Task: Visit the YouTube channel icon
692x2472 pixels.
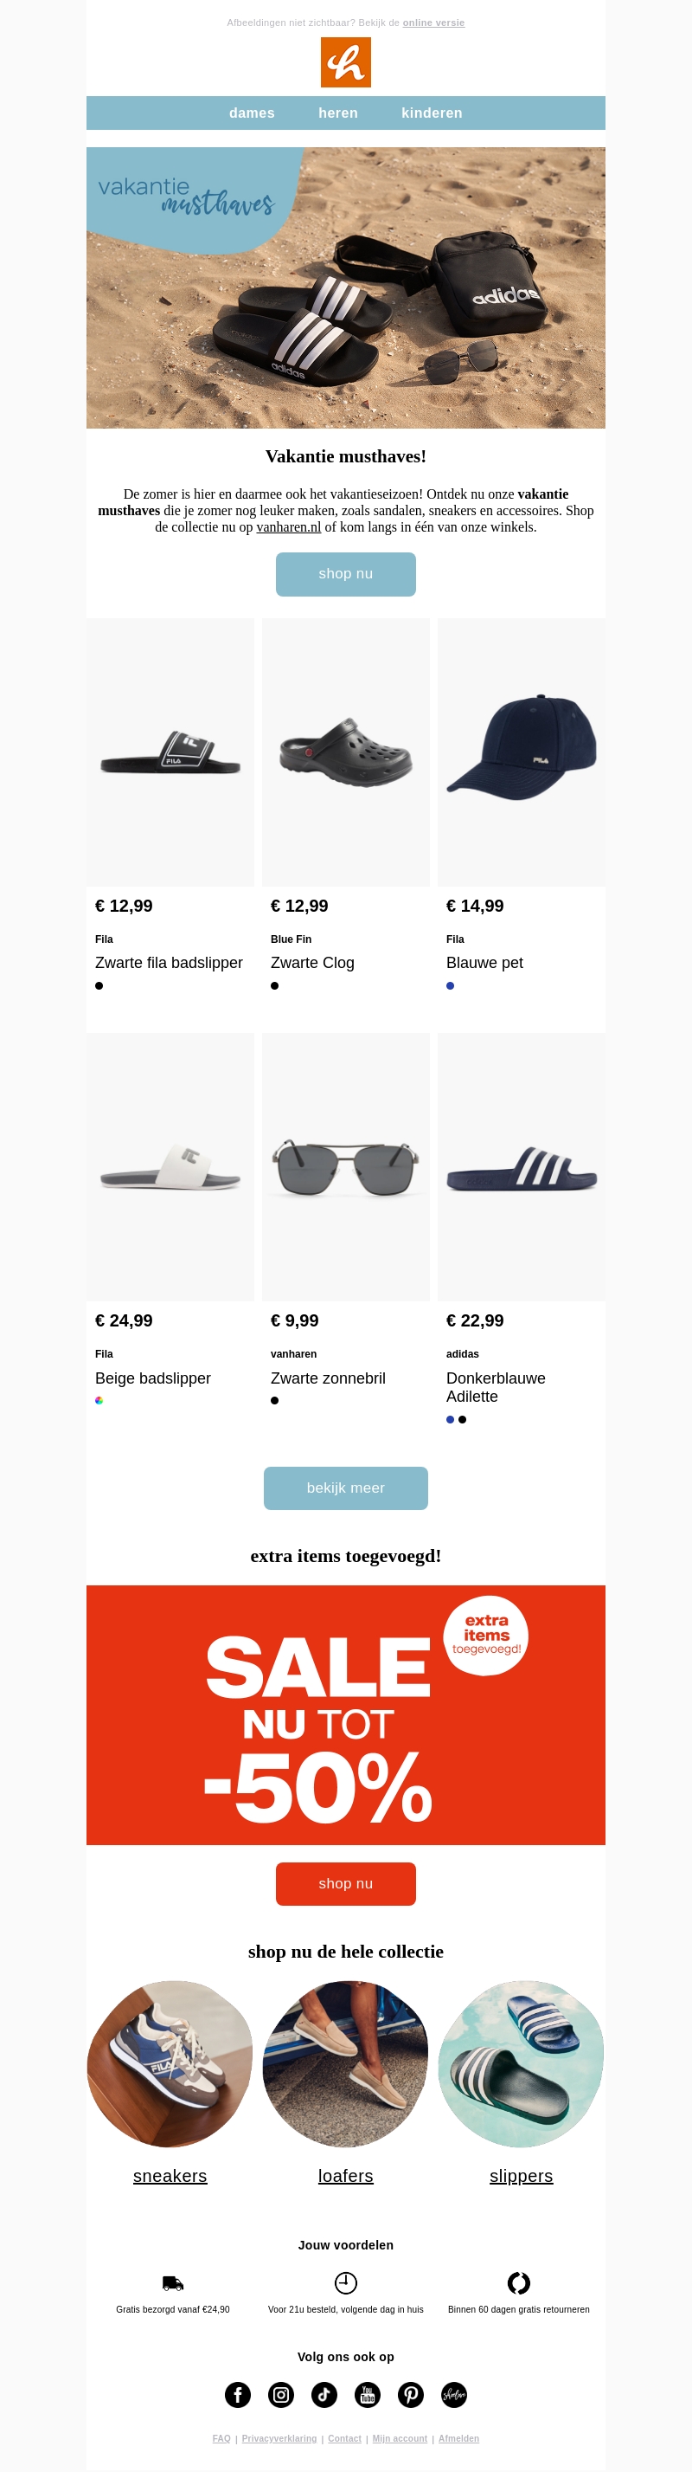Action: click(x=367, y=2394)
